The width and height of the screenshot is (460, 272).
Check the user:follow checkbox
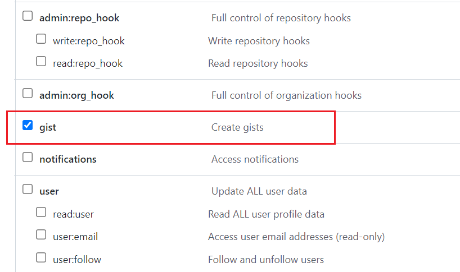[41, 258]
